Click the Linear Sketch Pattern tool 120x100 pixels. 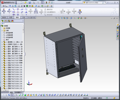(x=50, y=12)
